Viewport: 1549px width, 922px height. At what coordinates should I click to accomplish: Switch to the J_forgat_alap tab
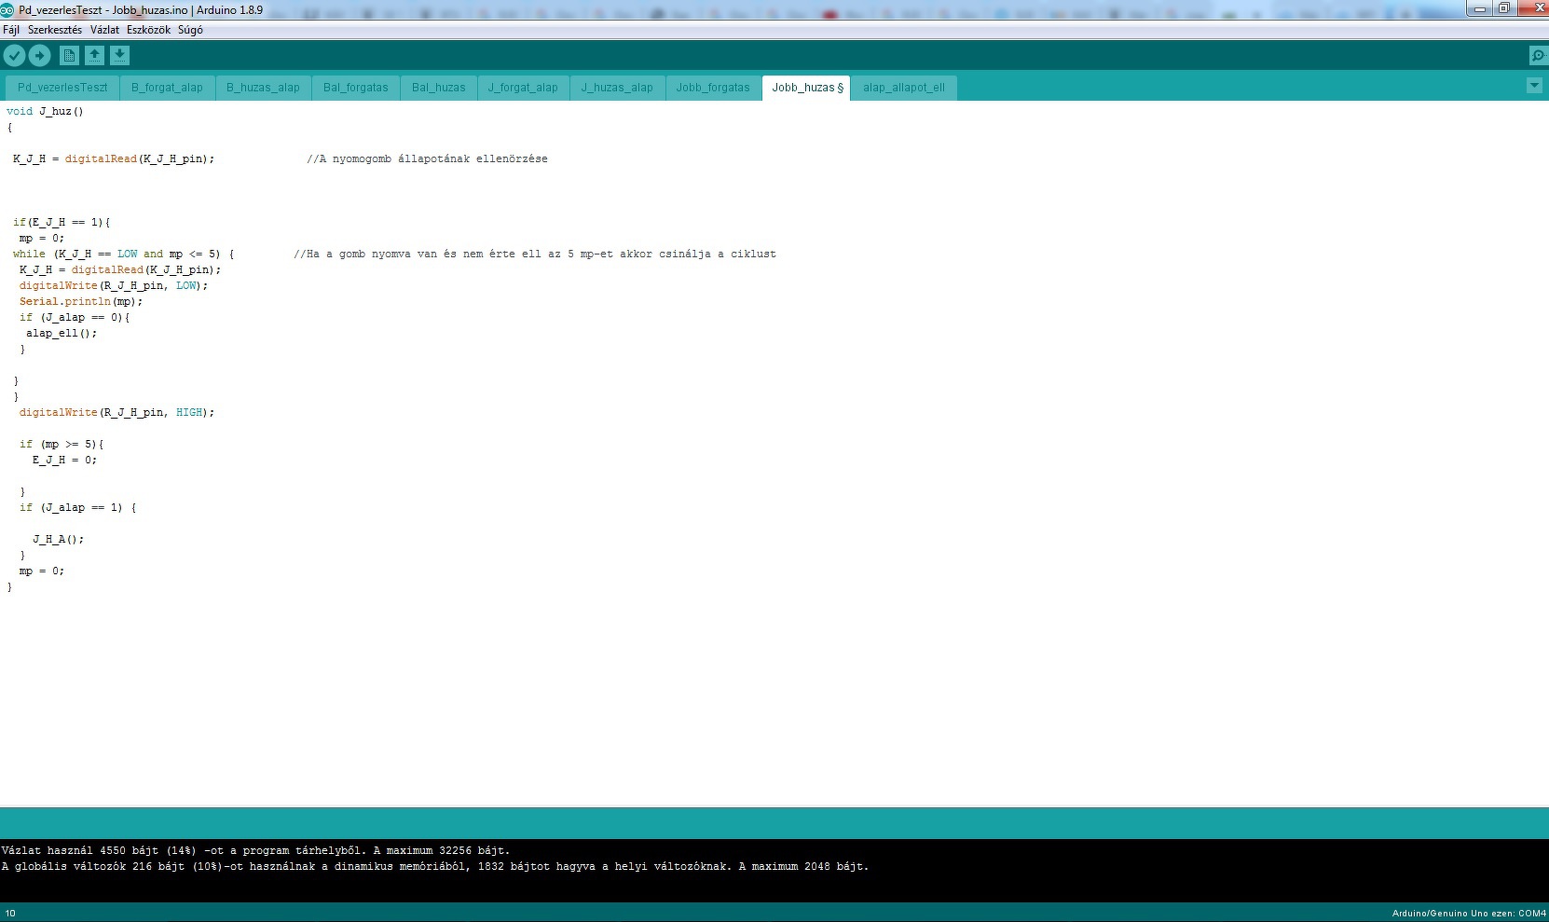click(x=523, y=88)
